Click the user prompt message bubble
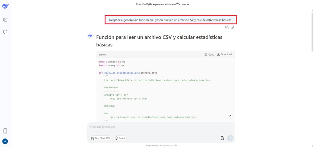Viewport: 314px width, 147px height. (x=170, y=20)
